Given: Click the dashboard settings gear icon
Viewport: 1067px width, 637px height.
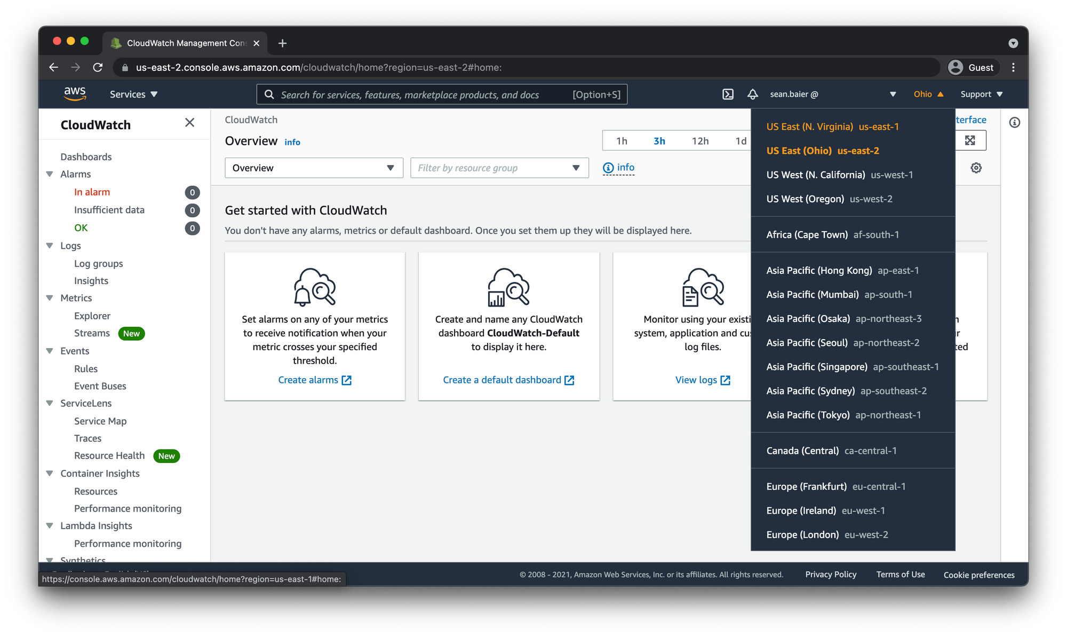Looking at the screenshot, I should coord(976,168).
